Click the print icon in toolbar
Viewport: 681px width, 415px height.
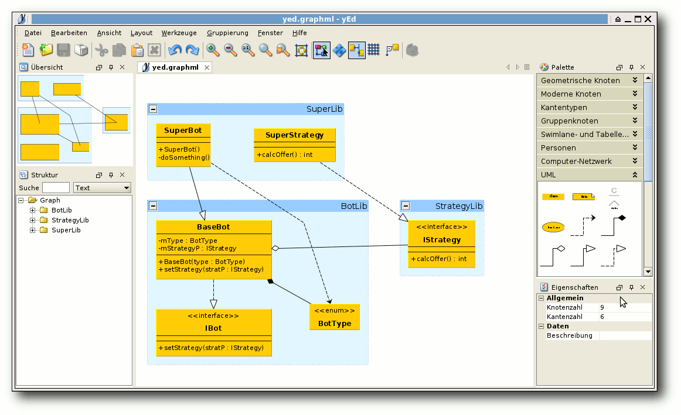pyautogui.click(x=81, y=50)
